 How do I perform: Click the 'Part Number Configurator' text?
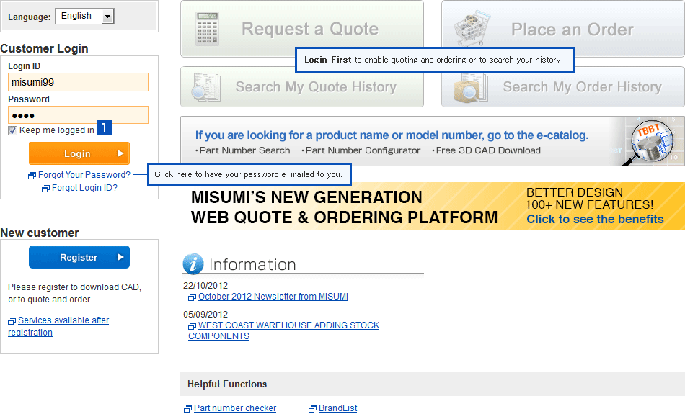pos(363,150)
